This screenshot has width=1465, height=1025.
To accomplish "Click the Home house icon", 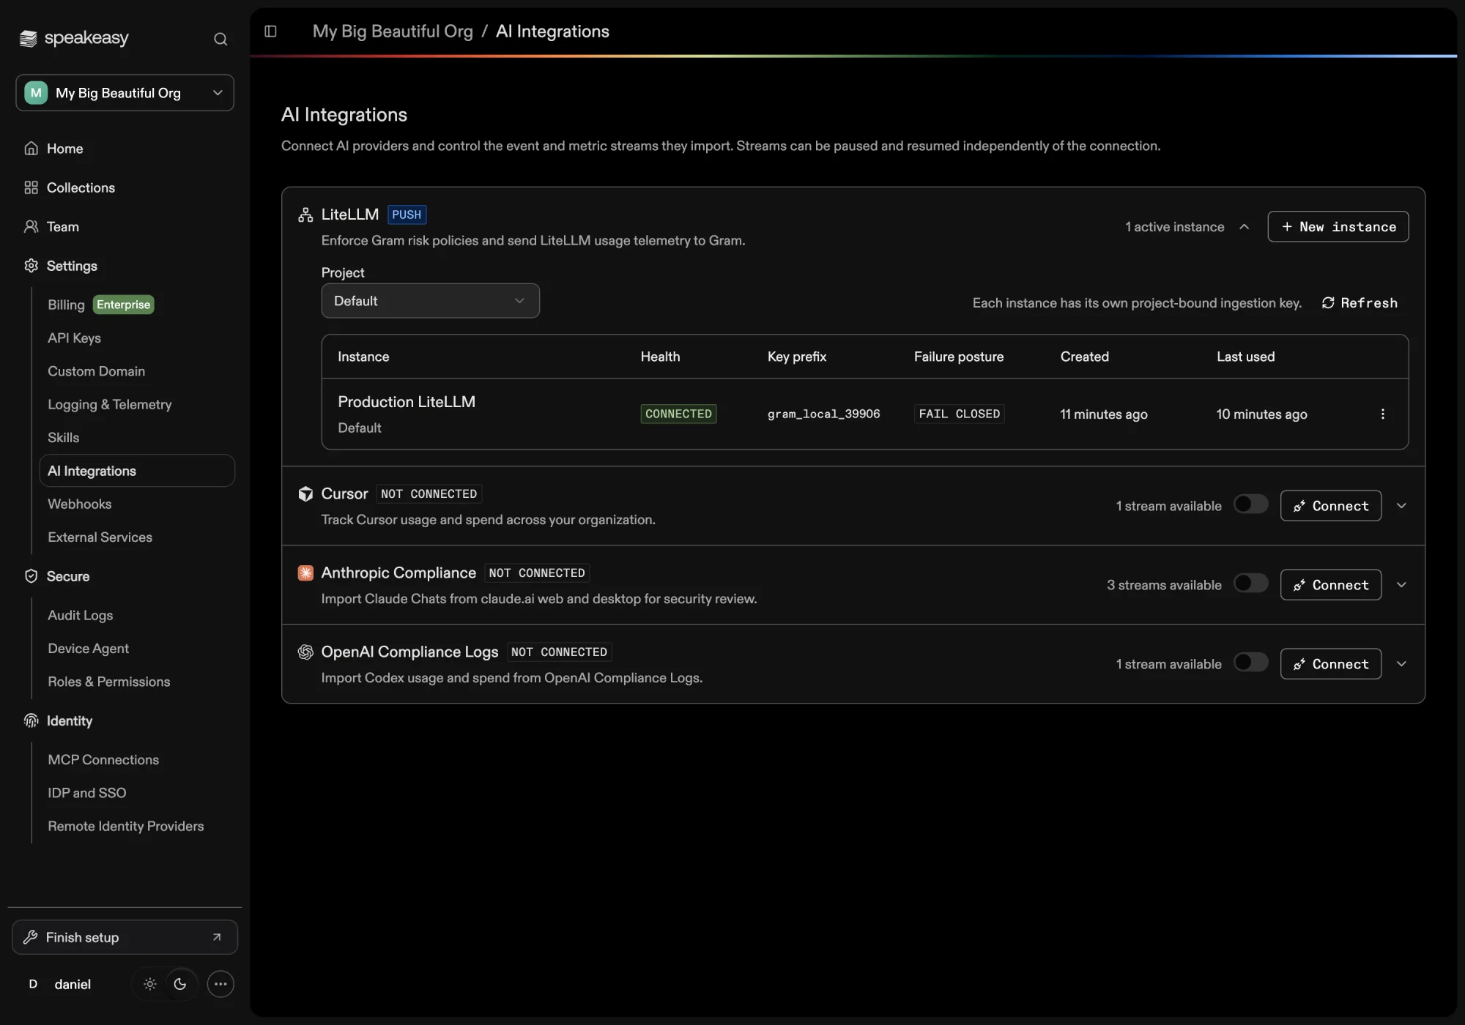I will point(31,149).
